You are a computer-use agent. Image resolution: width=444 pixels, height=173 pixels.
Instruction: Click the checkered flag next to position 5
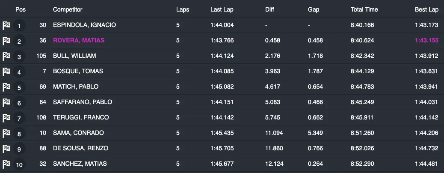[6, 87]
